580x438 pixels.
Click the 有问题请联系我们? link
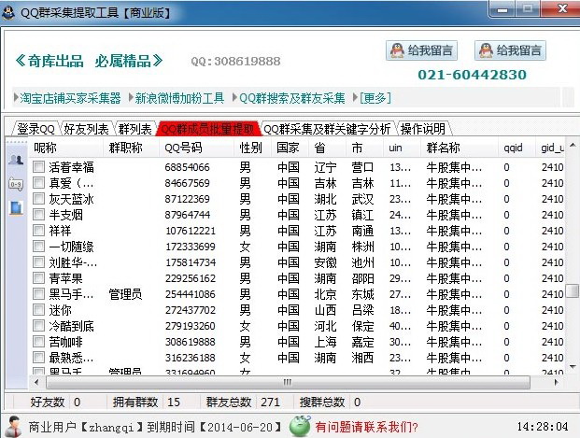click(x=366, y=427)
